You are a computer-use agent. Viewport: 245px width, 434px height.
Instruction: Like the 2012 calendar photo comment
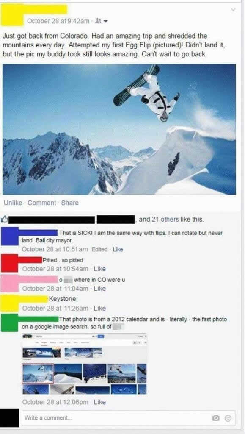[x=100, y=402]
